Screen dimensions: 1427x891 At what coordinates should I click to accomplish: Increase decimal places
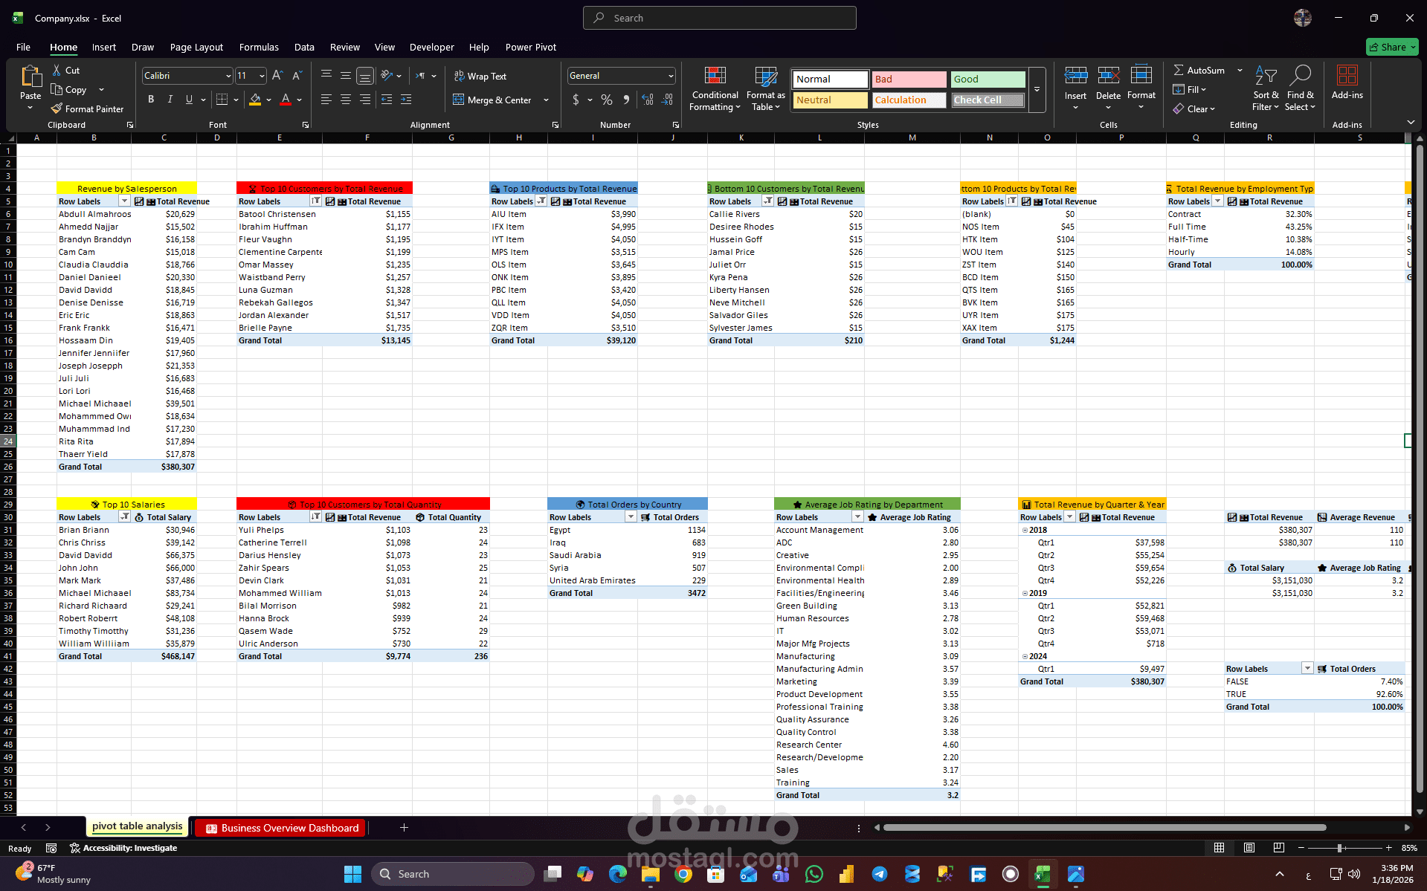[648, 100]
